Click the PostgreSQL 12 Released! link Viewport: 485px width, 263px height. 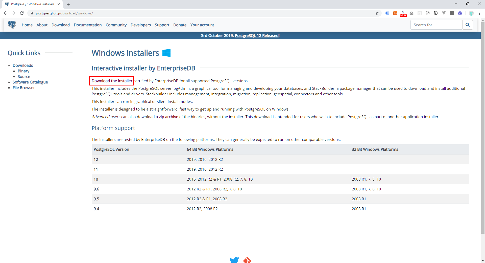tap(257, 35)
